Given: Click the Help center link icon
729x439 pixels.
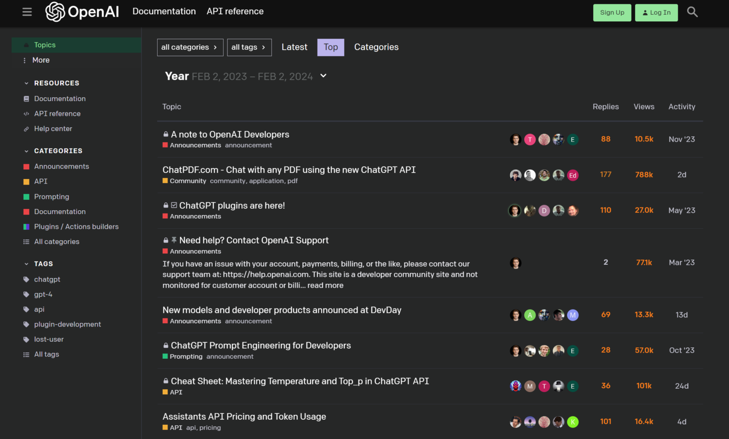Looking at the screenshot, I should coord(26,129).
